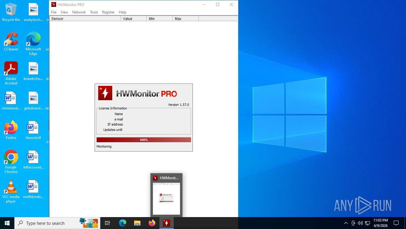Select the girlsdownl... image file icon
Screen dimensions: 406x229
[x=33, y=101]
